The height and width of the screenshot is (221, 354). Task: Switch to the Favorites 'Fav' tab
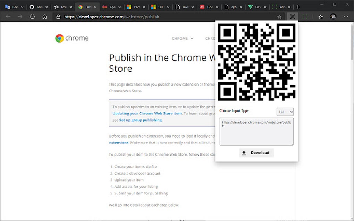(x=63, y=7)
